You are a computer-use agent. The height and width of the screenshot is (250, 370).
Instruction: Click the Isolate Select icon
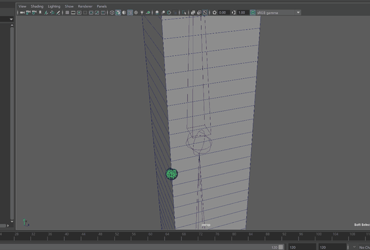[184, 12]
